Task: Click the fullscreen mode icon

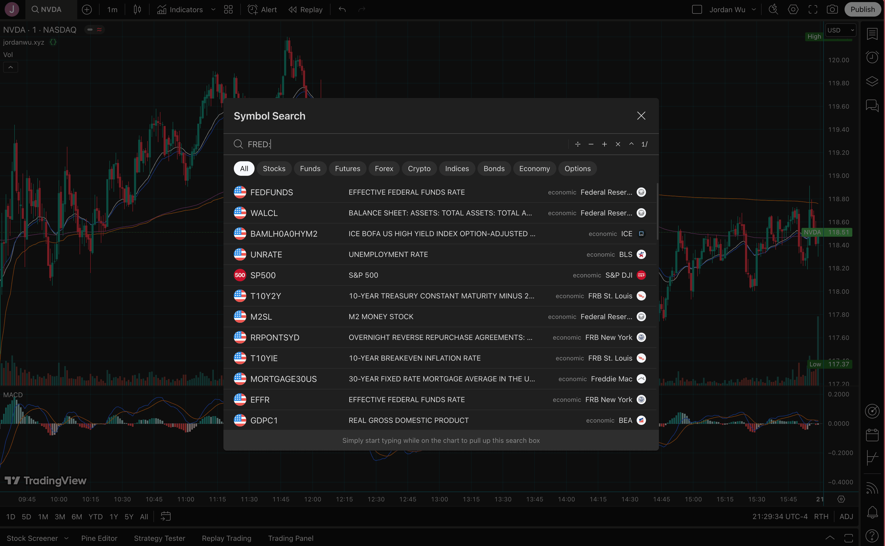Action: 813,10
